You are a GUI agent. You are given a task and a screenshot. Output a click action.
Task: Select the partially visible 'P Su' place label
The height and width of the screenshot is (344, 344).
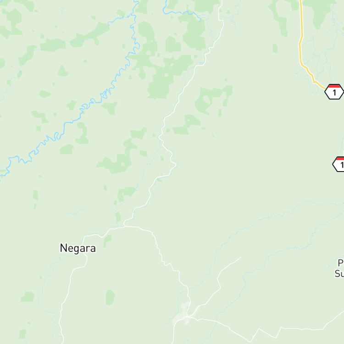coord(339,268)
